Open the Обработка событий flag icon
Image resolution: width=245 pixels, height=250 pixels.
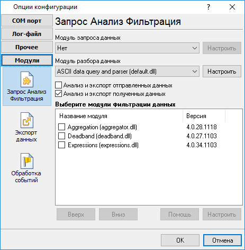[x=27, y=161]
